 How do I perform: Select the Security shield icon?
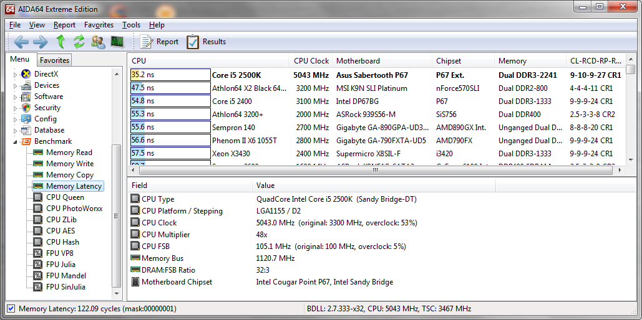click(26, 108)
